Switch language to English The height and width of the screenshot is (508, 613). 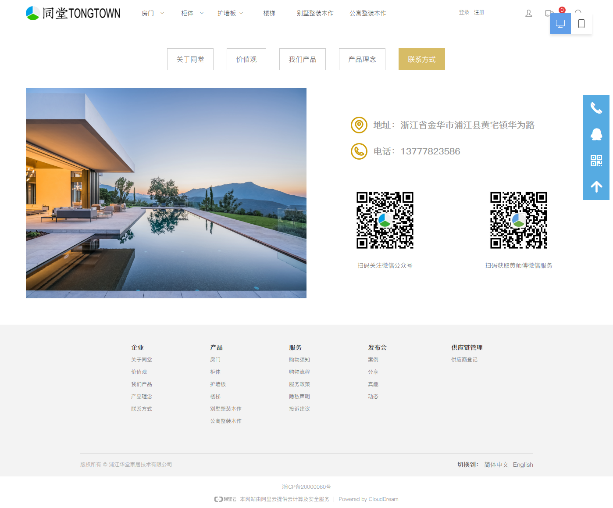[x=523, y=465]
